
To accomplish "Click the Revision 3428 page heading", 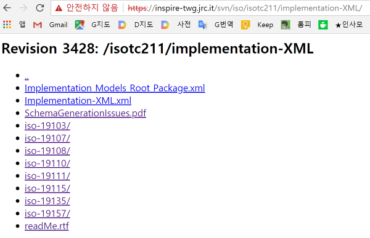I will click(158, 49).
